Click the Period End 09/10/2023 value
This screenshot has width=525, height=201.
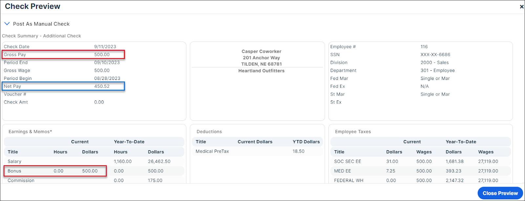107,63
